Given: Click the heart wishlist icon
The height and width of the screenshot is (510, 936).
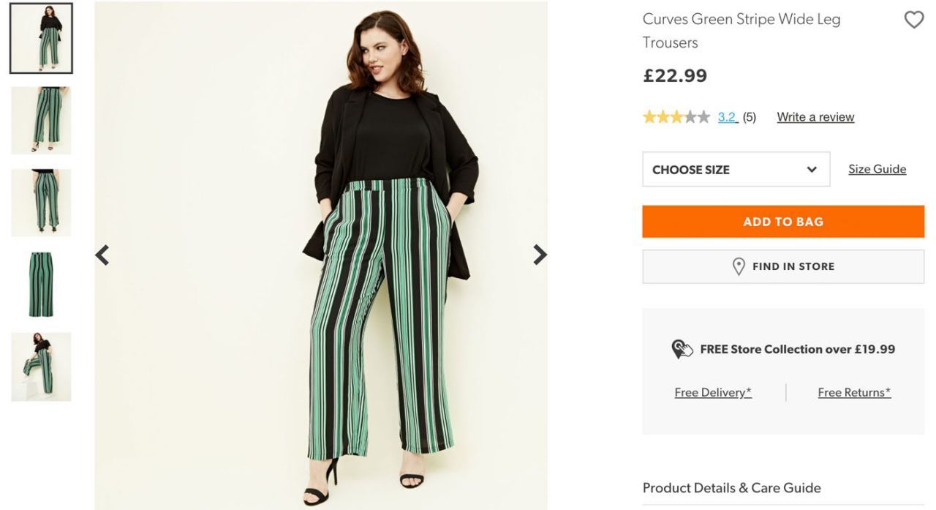Looking at the screenshot, I should [x=914, y=20].
